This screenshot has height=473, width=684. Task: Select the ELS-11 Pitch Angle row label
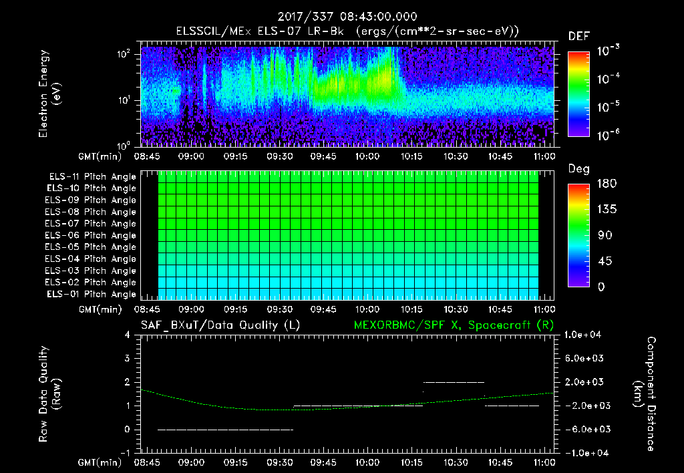92,177
